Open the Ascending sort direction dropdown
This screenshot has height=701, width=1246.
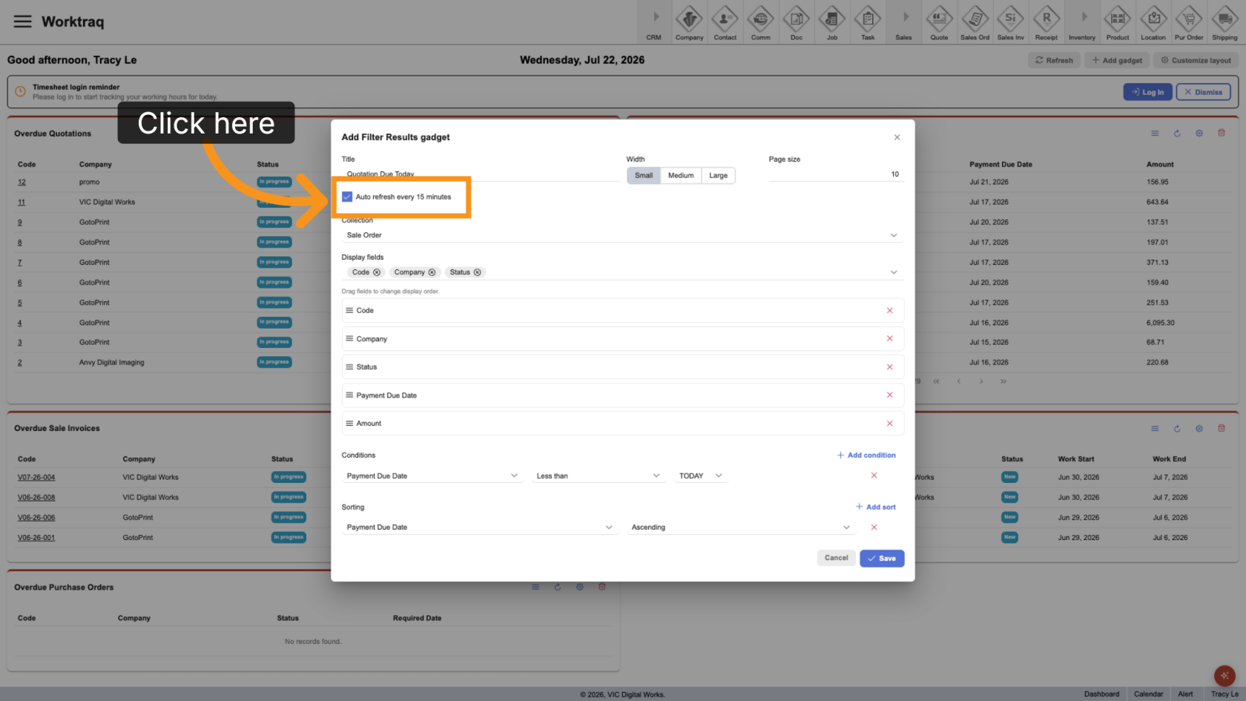pyautogui.click(x=741, y=527)
